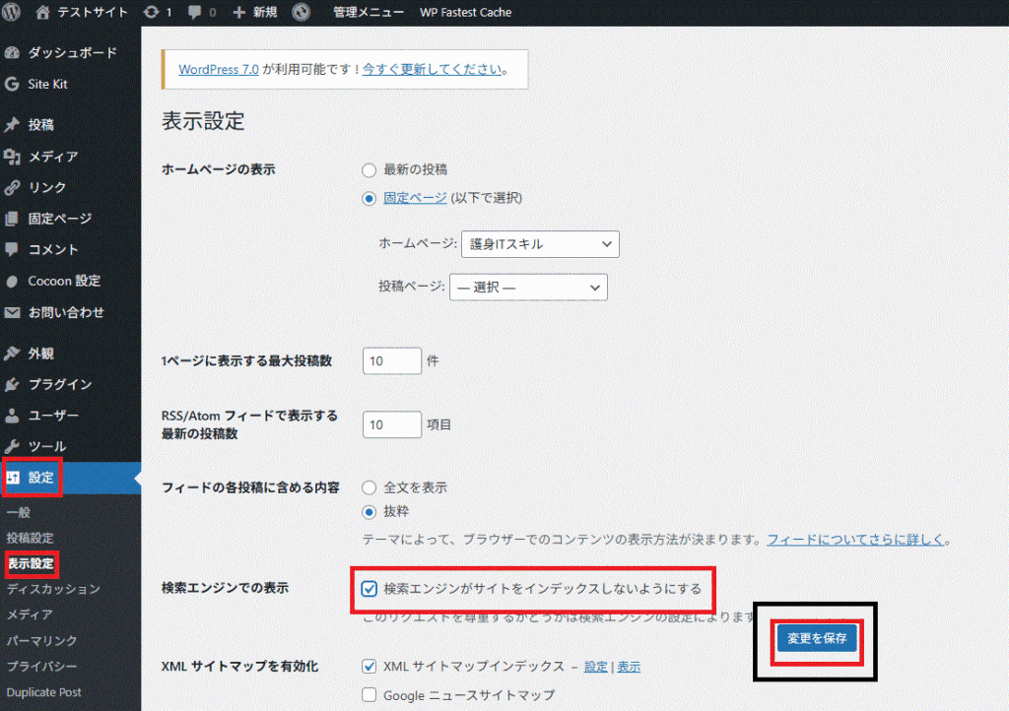Open パーマリンク submenu

click(41, 641)
